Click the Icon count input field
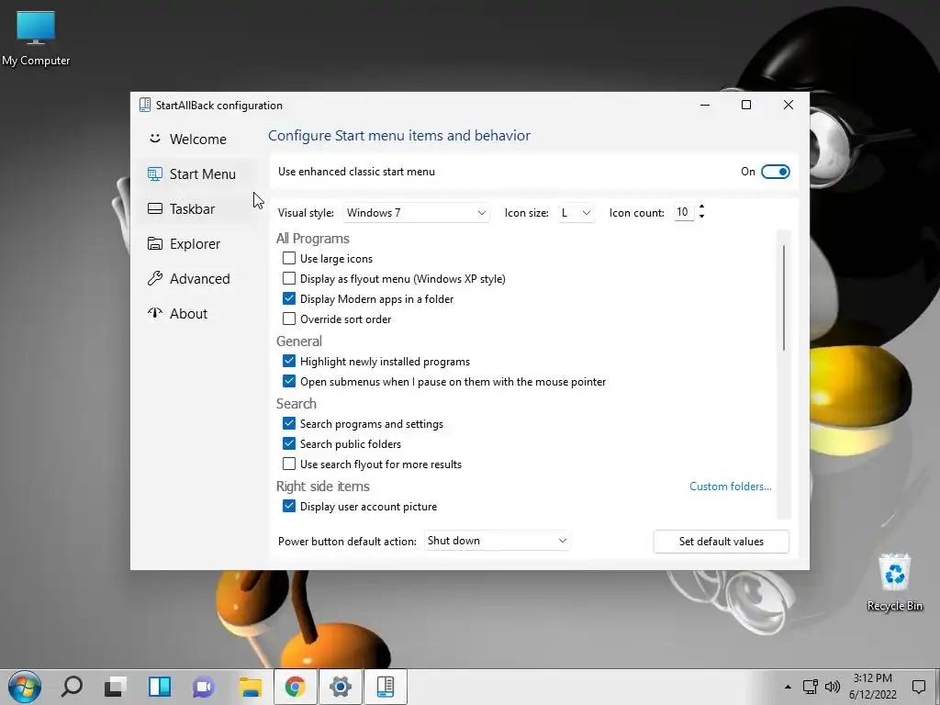Screen dimensions: 940x705 click(x=683, y=212)
